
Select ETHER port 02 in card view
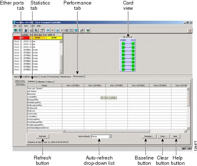point(123,47)
